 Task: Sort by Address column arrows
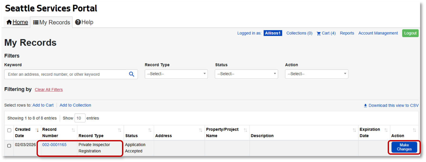[x=201, y=130]
